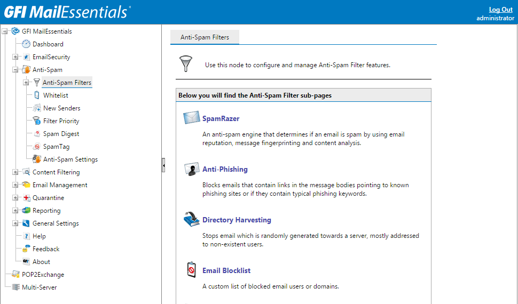Open the Email Blocklist link
Image resolution: width=518 pixels, height=304 pixels.
[x=226, y=270]
